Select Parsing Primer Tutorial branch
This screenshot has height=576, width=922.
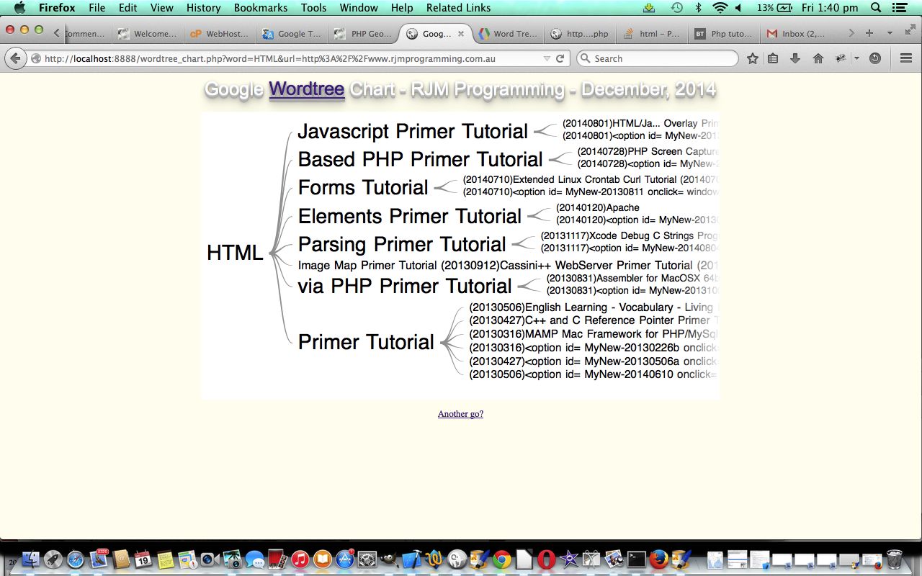(402, 244)
